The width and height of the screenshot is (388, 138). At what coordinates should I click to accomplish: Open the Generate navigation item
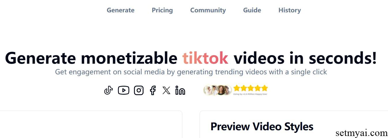(x=121, y=10)
